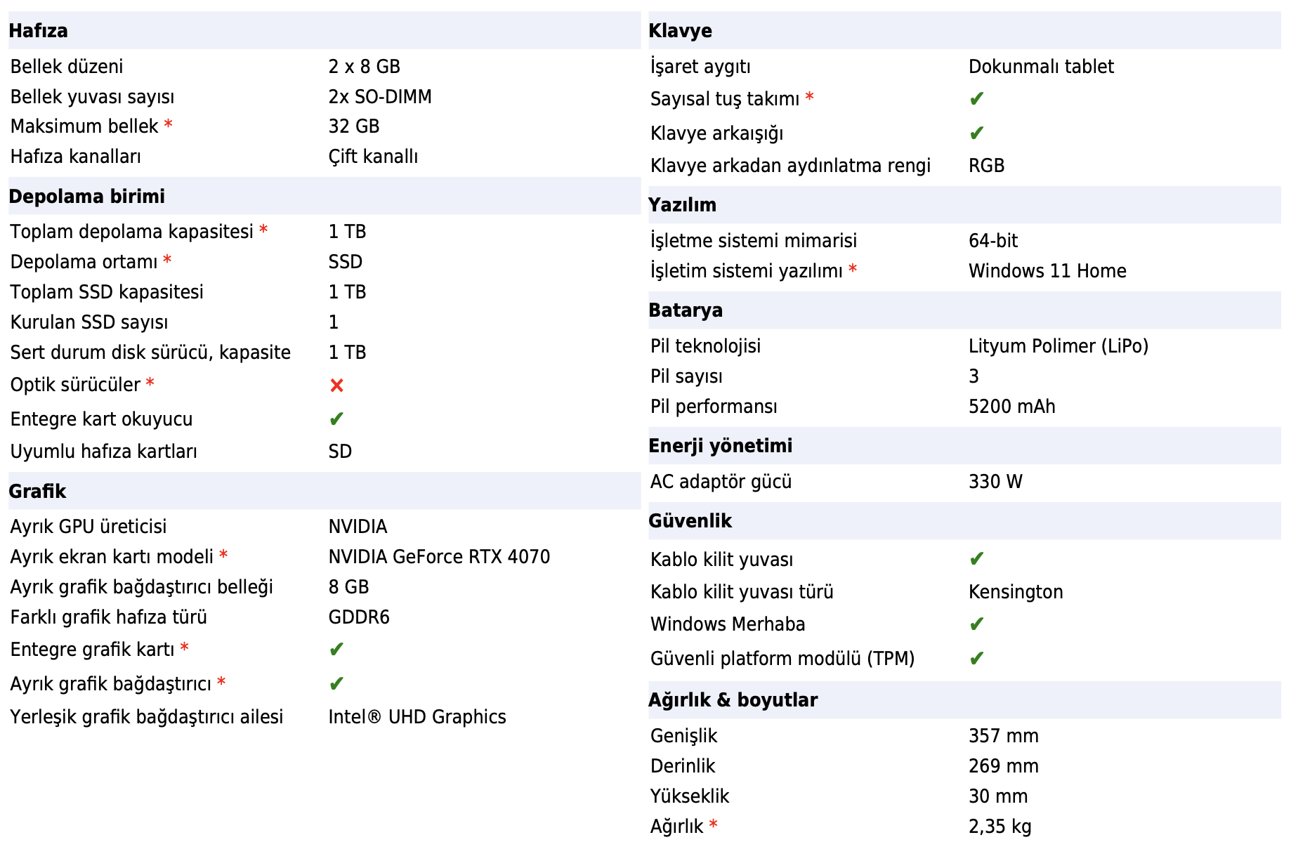This screenshot has height=868, width=1291.
Task: Select the Windows Merhaba checkmark
Action: (x=976, y=624)
